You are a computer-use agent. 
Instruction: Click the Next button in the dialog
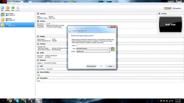click(101, 66)
